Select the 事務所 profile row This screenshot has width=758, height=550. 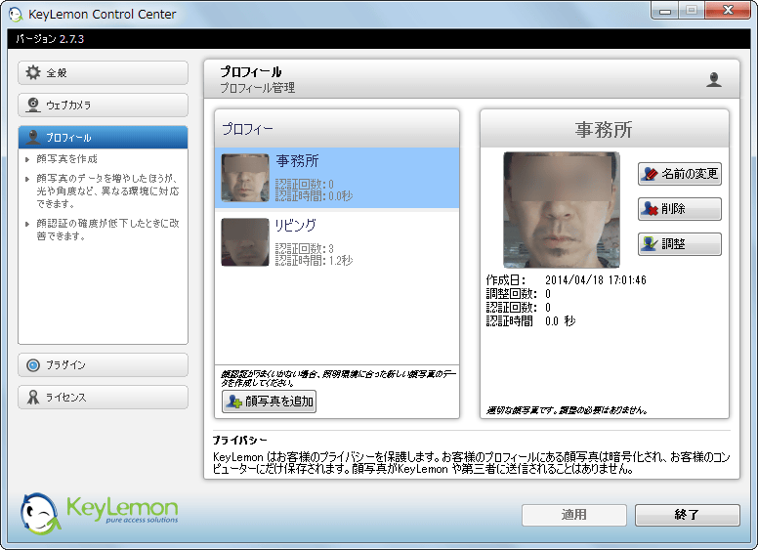click(337, 178)
